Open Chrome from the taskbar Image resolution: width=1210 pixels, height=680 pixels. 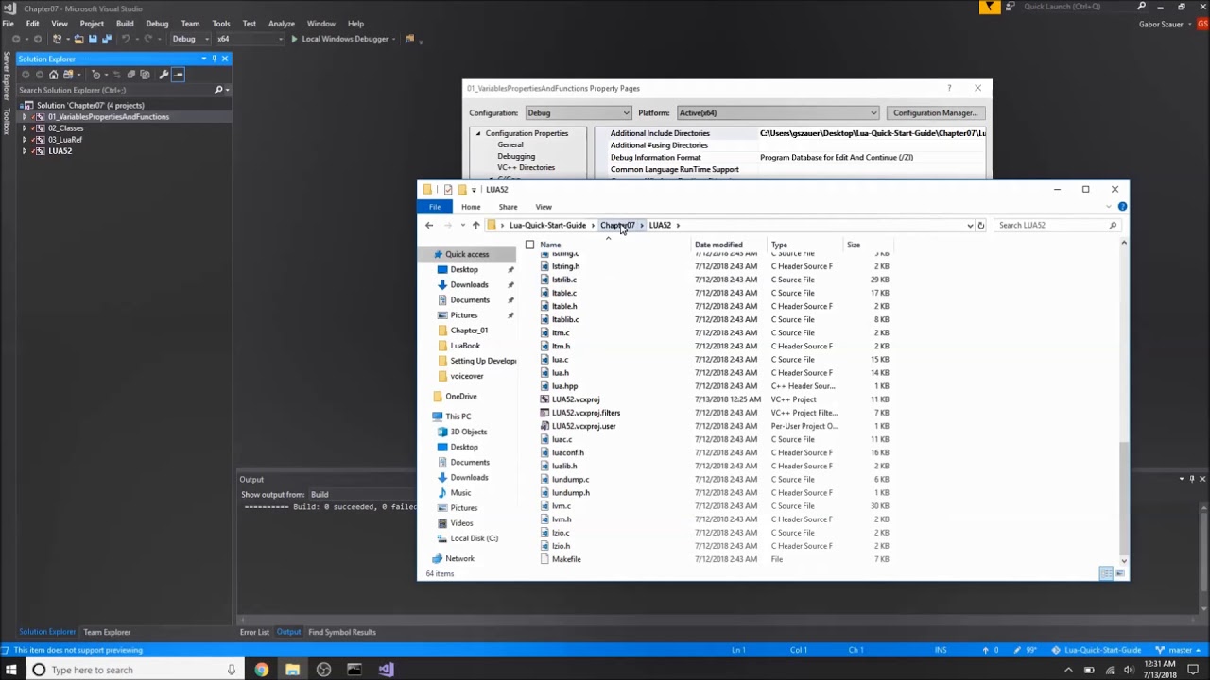pos(261,670)
